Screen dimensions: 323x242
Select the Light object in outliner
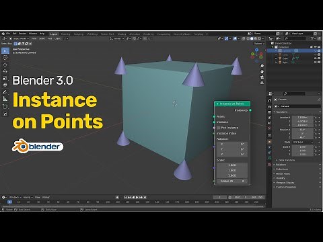pos(285,63)
